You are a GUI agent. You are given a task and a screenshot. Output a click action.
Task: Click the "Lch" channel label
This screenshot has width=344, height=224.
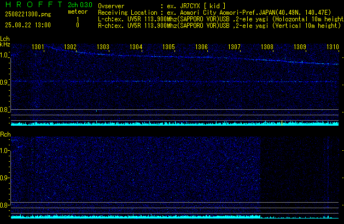click(5, 39)
